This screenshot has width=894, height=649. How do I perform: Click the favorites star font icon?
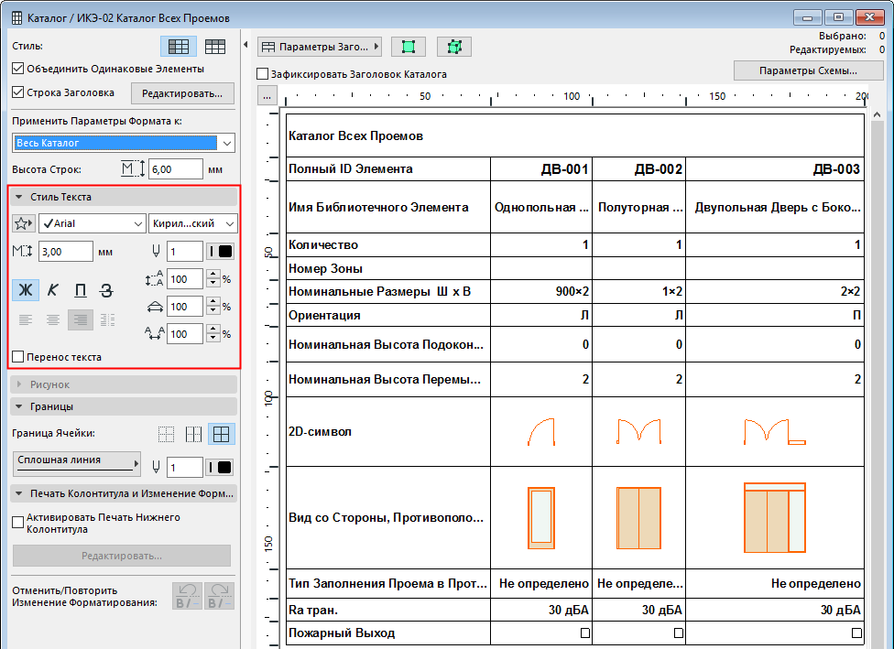(24, 223)
